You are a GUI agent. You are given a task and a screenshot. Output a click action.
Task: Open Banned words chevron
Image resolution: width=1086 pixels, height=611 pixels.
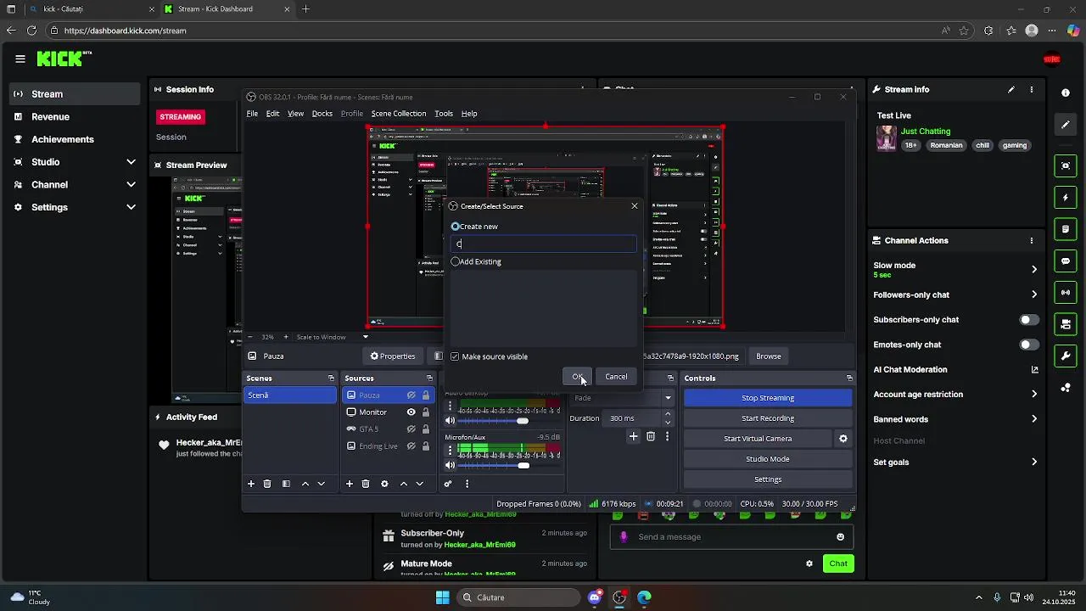point(1034,419)
